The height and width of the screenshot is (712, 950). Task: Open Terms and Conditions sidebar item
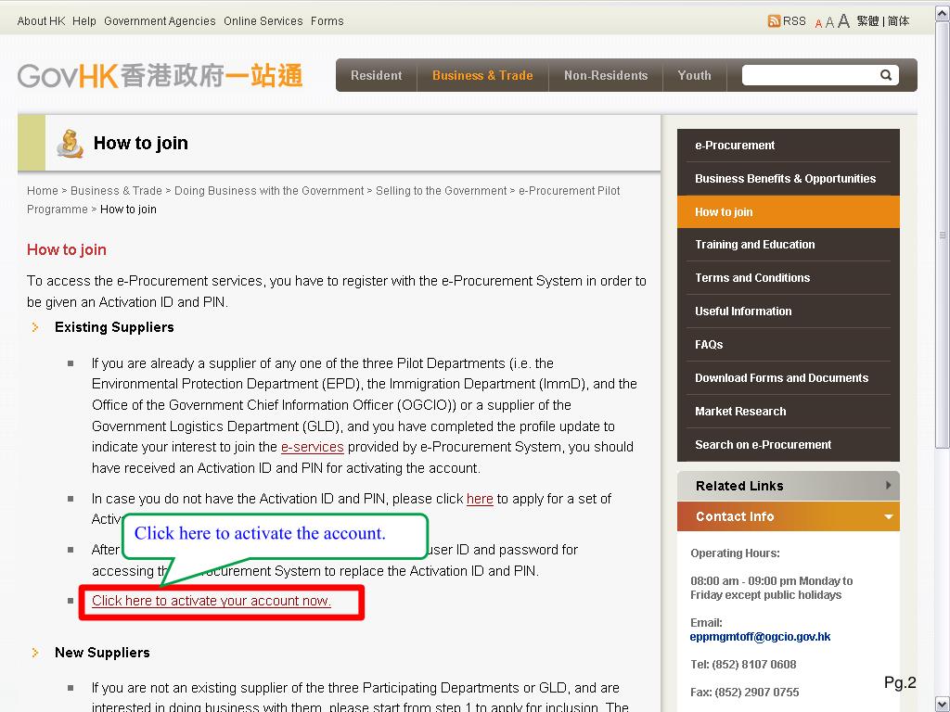pyautogui.click(x=789, y=278)
